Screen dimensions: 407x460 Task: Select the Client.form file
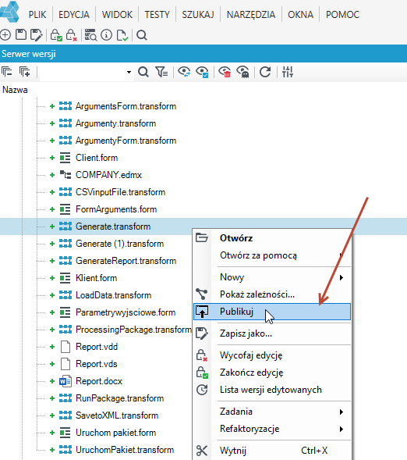[x=97, y=158]
